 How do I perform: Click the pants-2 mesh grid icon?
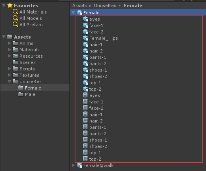click(85, 133)
